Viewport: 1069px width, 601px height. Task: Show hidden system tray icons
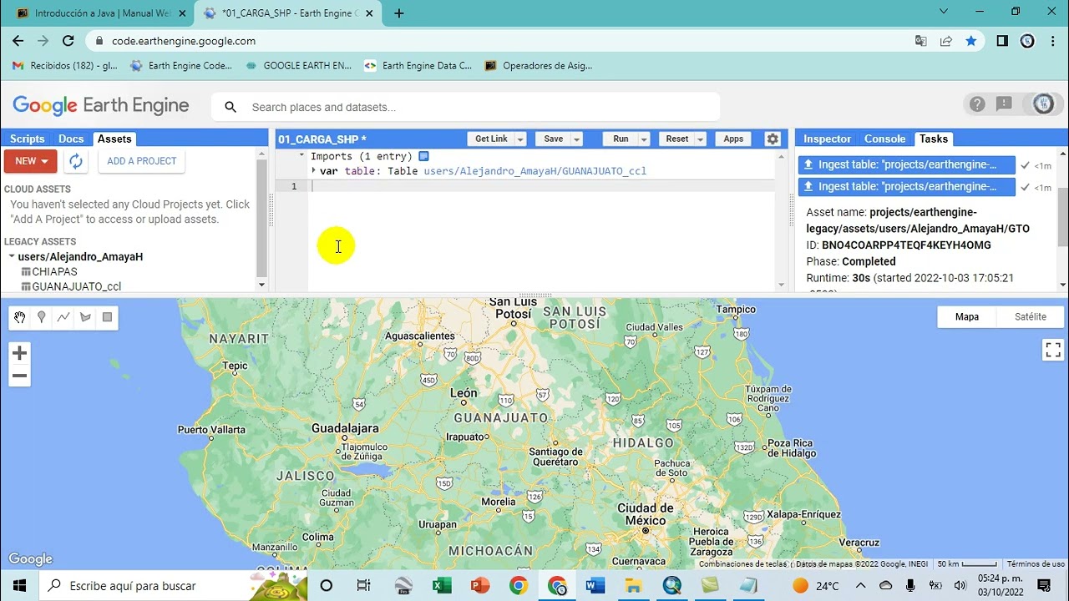(x=861, y=586)
